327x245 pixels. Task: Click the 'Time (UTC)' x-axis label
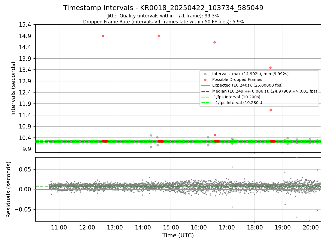pos(178,235)
